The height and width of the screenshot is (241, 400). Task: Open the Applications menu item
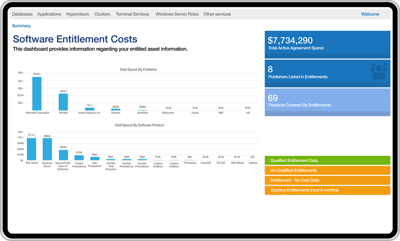click(49, 14)
